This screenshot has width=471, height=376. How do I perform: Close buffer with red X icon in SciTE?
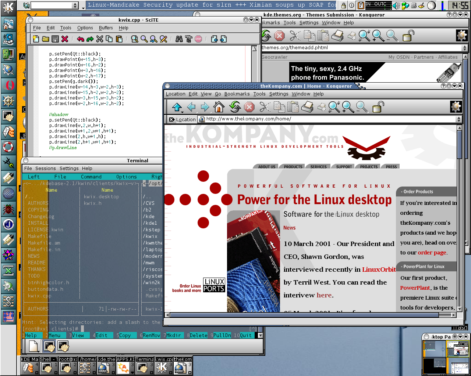tap(65, 39)
